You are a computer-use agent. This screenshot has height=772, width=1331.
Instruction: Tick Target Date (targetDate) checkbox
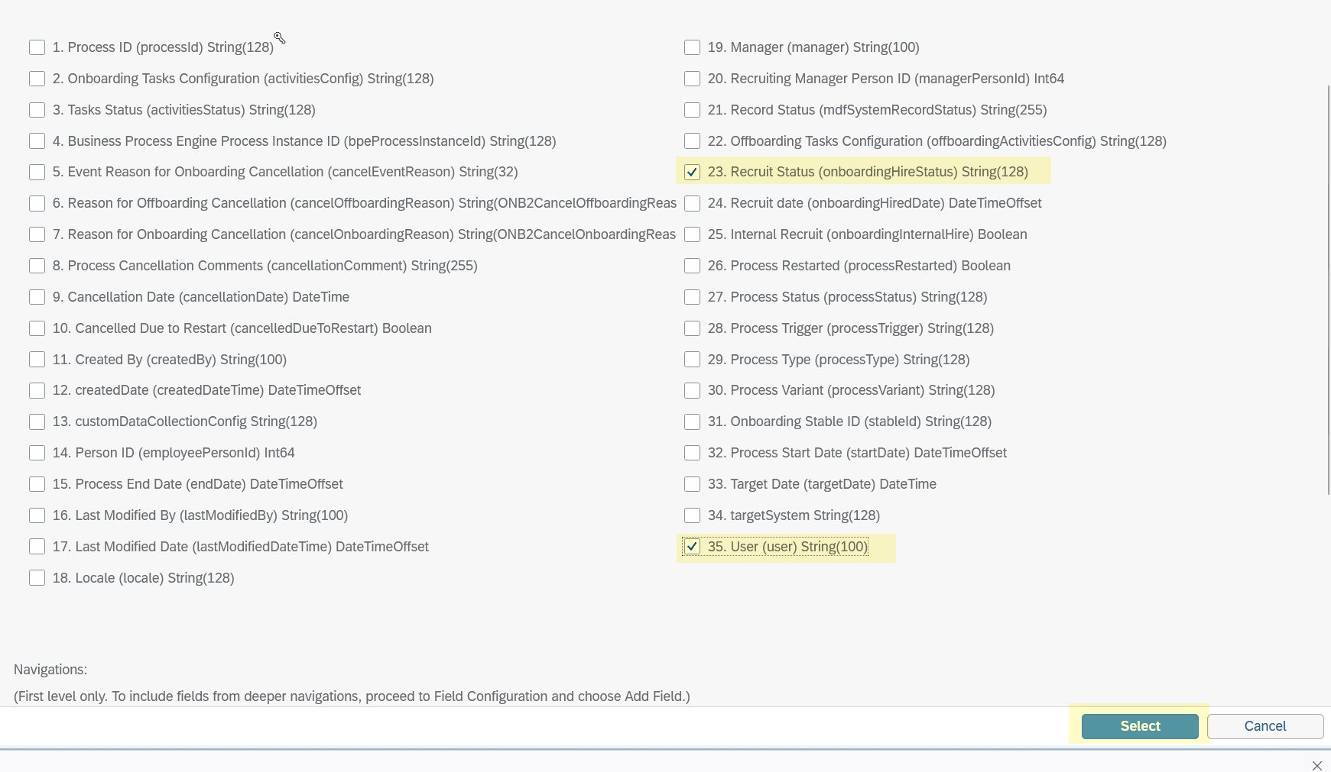692,484
